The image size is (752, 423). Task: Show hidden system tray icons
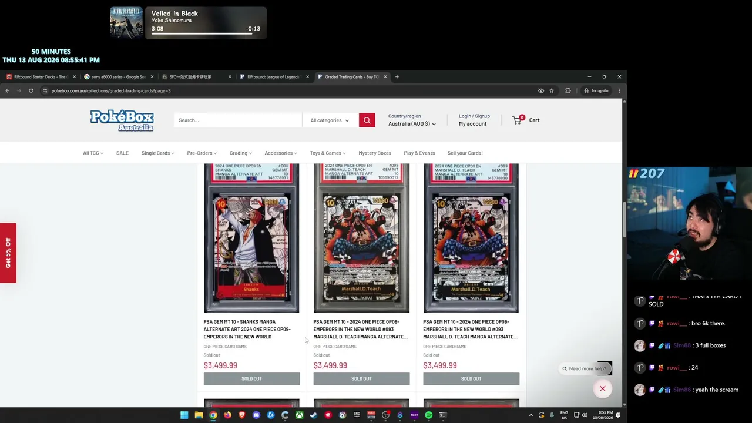(531, 415)
